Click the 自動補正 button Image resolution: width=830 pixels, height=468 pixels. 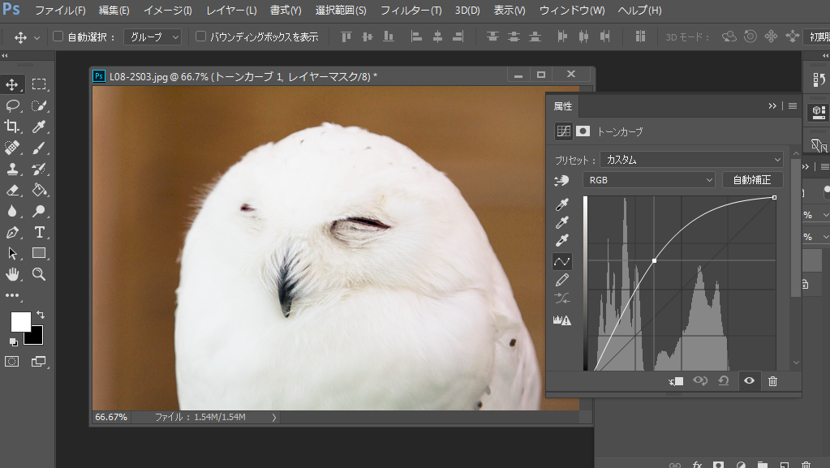tap(752, 180)
